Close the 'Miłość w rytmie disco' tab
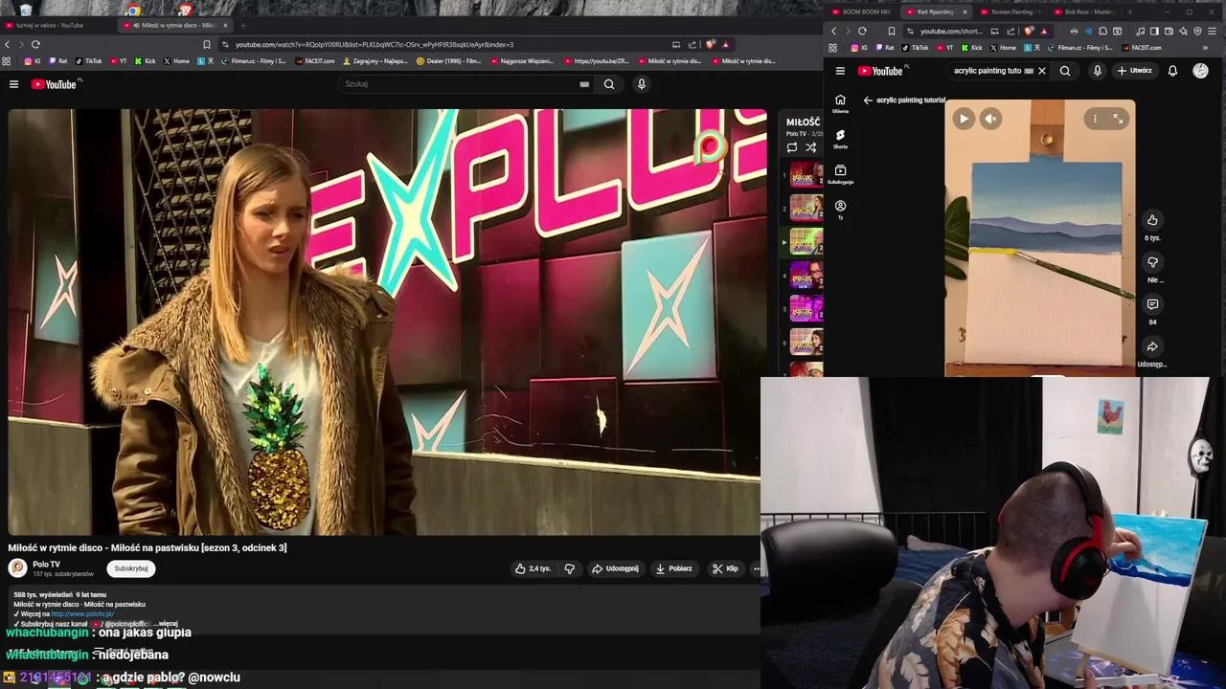Image resolution: width=1226 pixels, height=689 pixels. coord(226,25)
